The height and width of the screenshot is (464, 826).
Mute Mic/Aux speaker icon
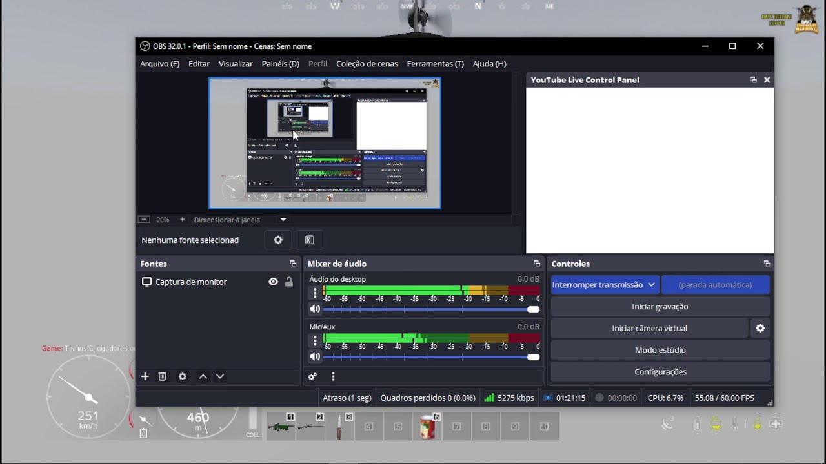[x=315, y=356]
